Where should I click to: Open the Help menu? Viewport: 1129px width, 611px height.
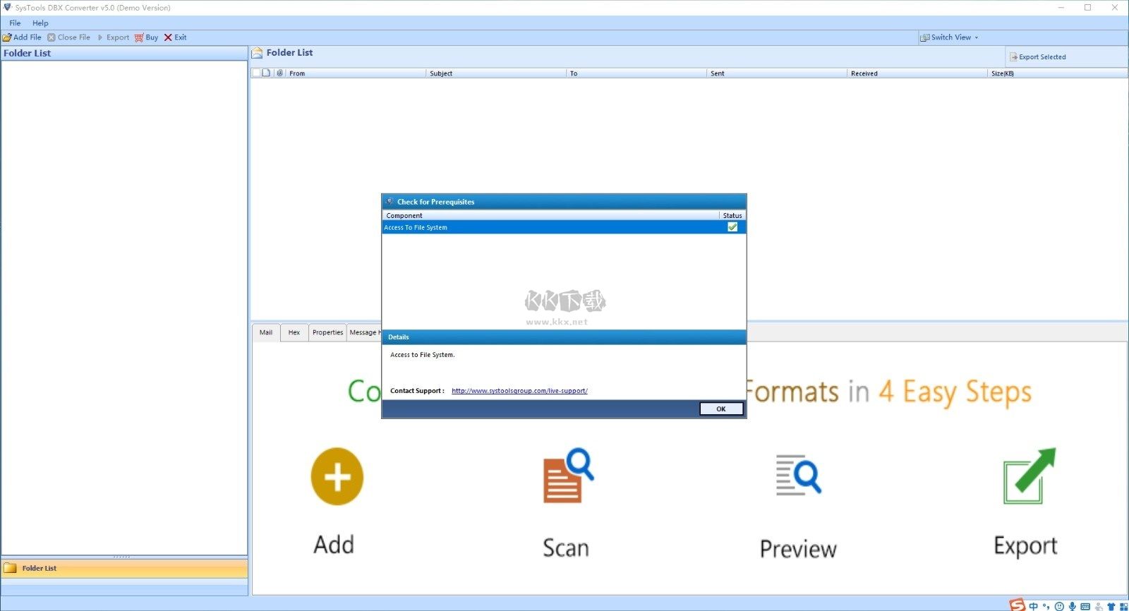(x=40, y=23)
